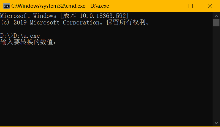Open the cmd system menu icon
The width and height of the screenshot is (220, 127).
pos(7,6)
